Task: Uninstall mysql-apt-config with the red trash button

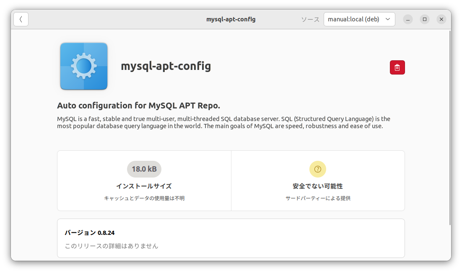Action: (x=397, y=67)
